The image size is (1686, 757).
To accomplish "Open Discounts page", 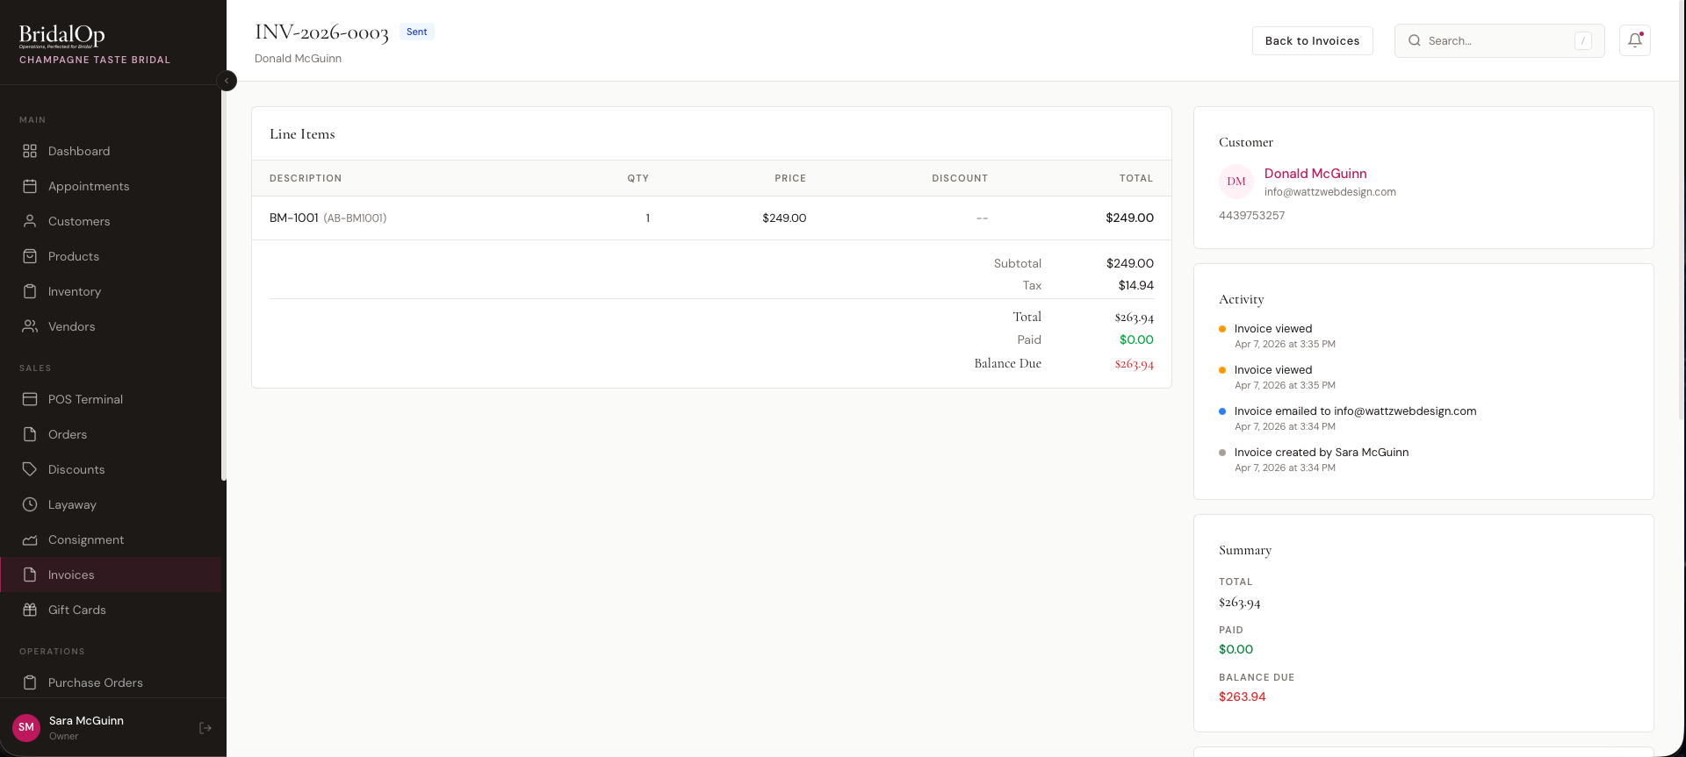I will (x=111, y=469).
